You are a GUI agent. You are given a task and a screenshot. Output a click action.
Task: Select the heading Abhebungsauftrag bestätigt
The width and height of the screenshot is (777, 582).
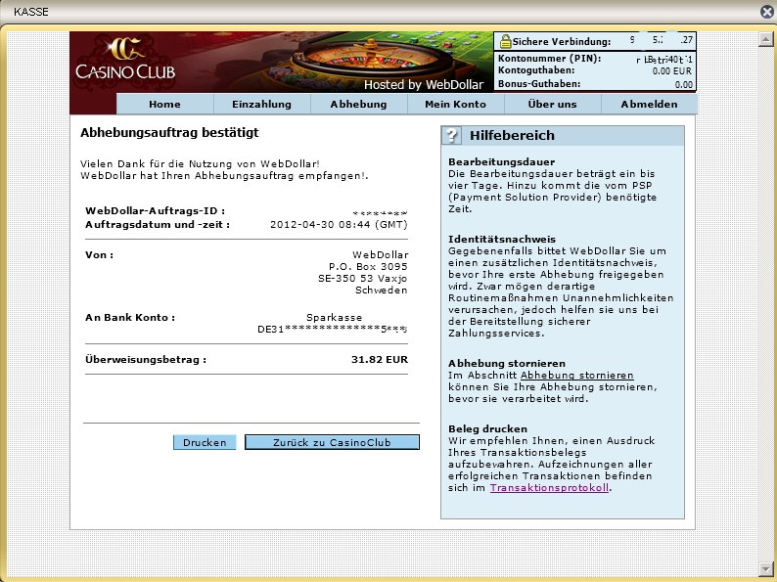169,132
